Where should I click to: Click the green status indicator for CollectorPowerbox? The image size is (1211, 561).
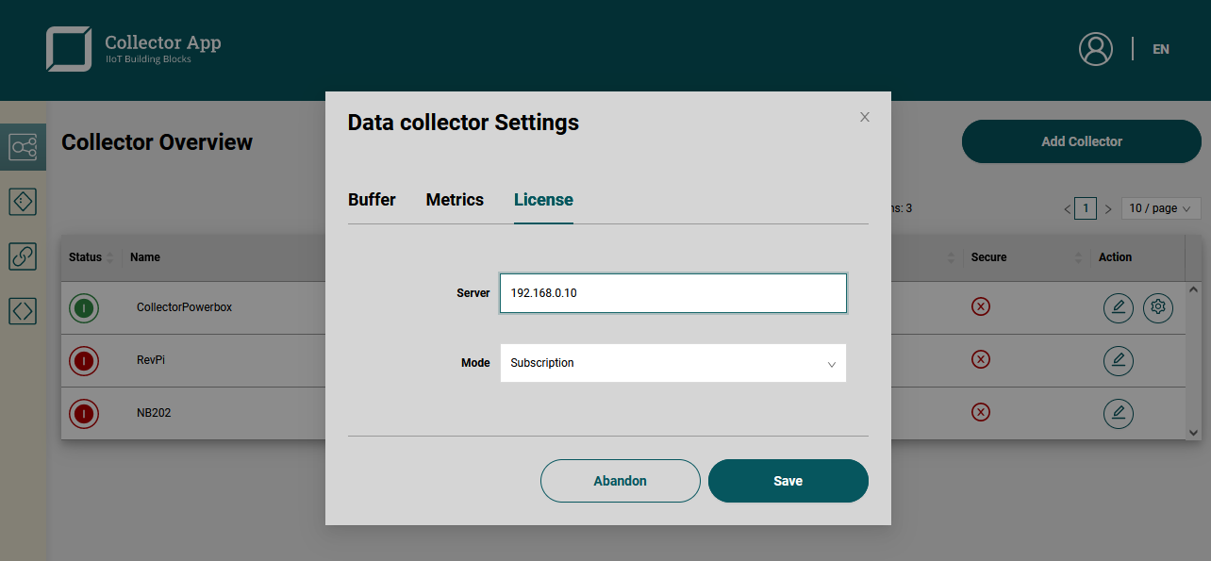(84, 307)
